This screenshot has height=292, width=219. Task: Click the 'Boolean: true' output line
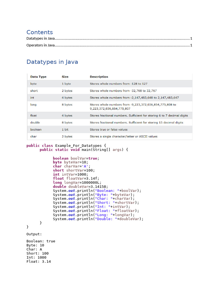[x=41, y=241]
